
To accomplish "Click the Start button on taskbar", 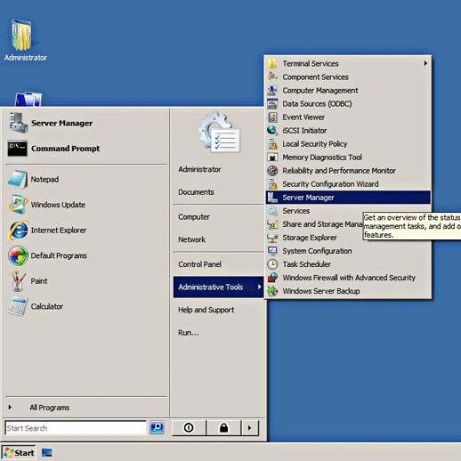I will click(19, 453).
